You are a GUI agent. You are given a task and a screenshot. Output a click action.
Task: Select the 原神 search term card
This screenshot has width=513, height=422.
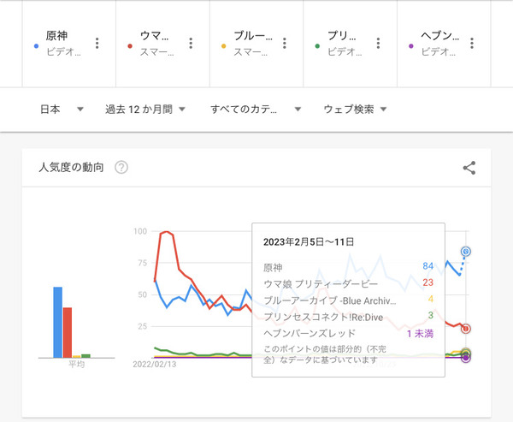click(x=69, y=44)
